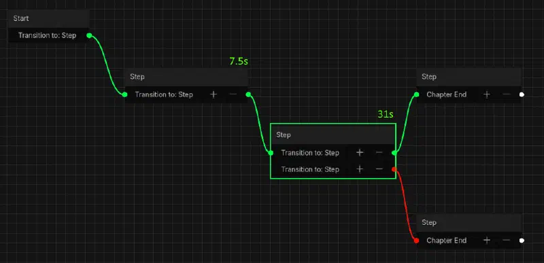Add a transition via plus on the highlighted node's green-port row
Screen dimensions: 544x263
point(360,152)
